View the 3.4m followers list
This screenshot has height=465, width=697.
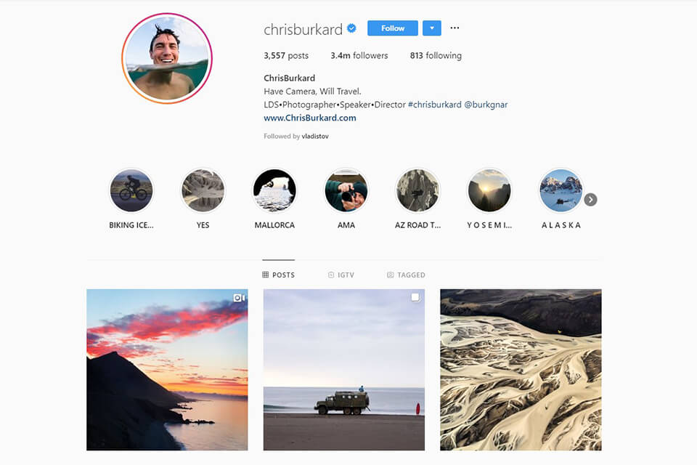(359, 56)
